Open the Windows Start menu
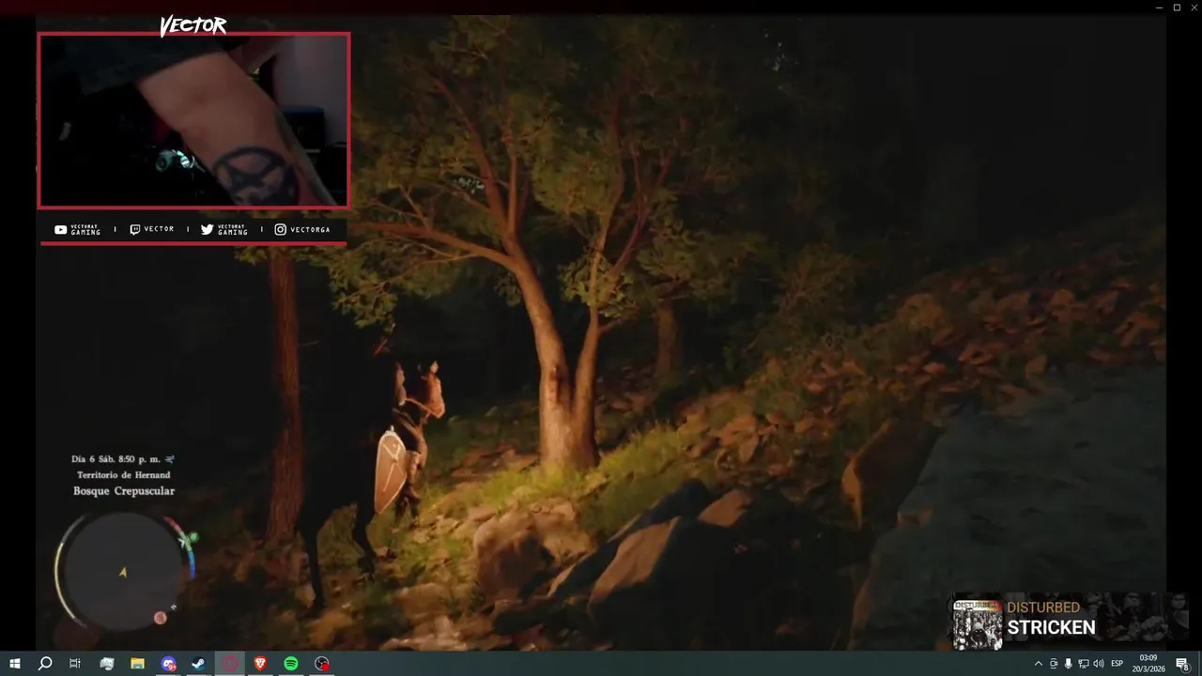The width and height of the screenshot is (1202, 676). (14, 664)
